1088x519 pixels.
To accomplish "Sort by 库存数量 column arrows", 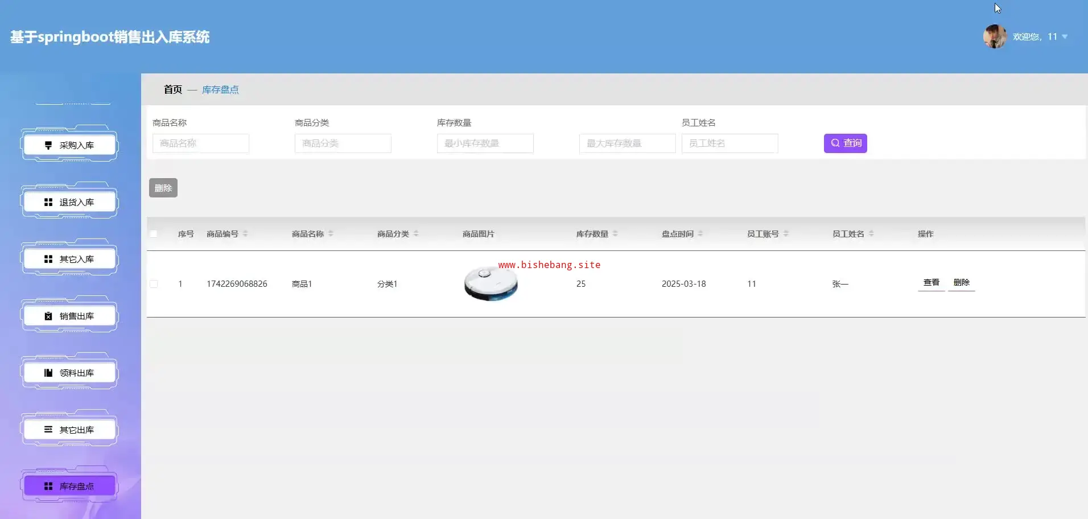I will (615, 234).
